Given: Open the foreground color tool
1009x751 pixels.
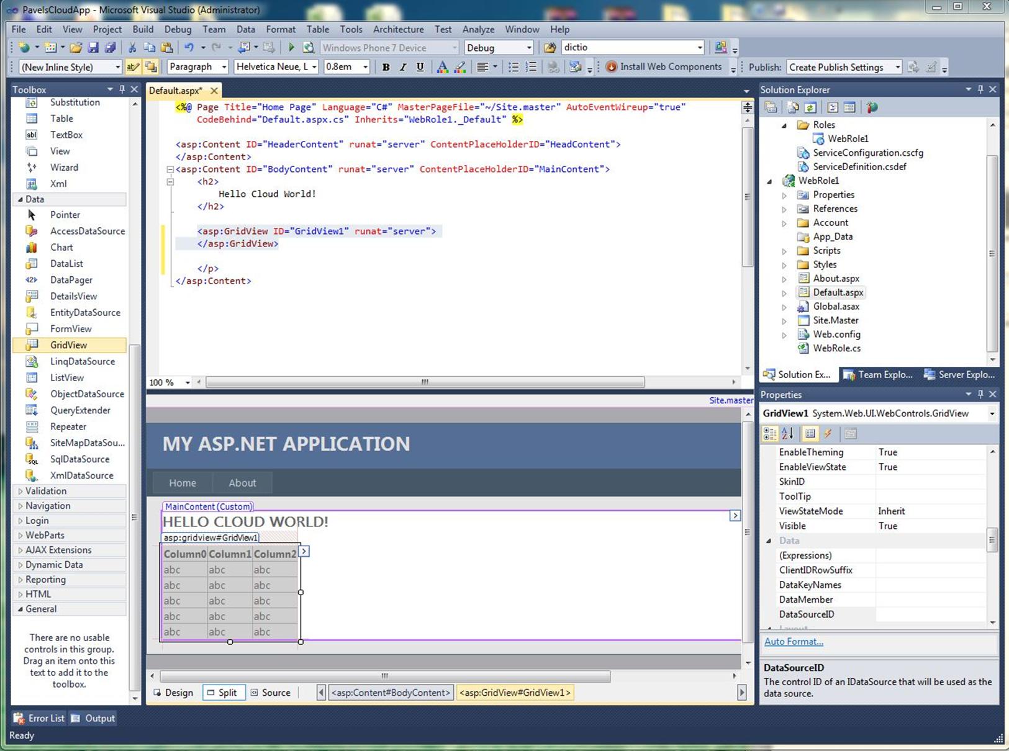Looking at the screenshot, I should coord(442,67).
